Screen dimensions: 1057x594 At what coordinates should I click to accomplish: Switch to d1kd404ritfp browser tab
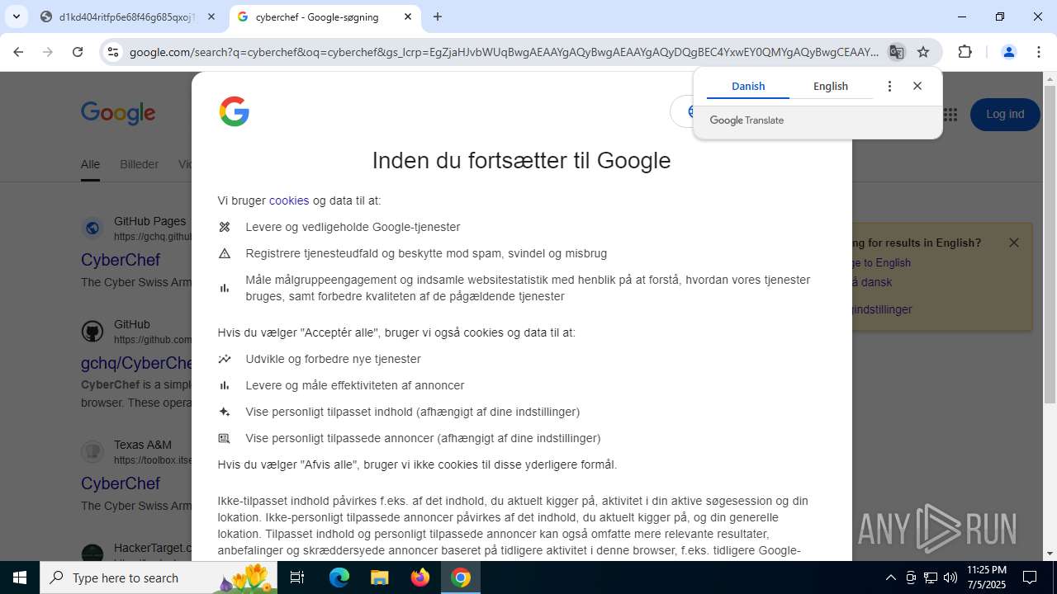127,16
